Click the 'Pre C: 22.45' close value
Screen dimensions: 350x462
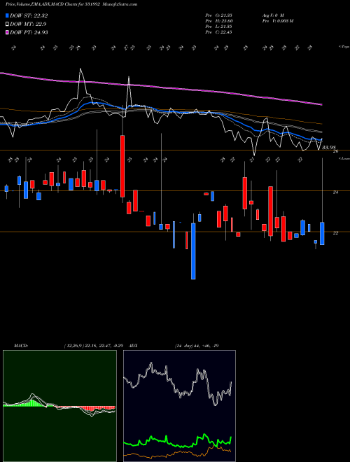coord(218,32)
